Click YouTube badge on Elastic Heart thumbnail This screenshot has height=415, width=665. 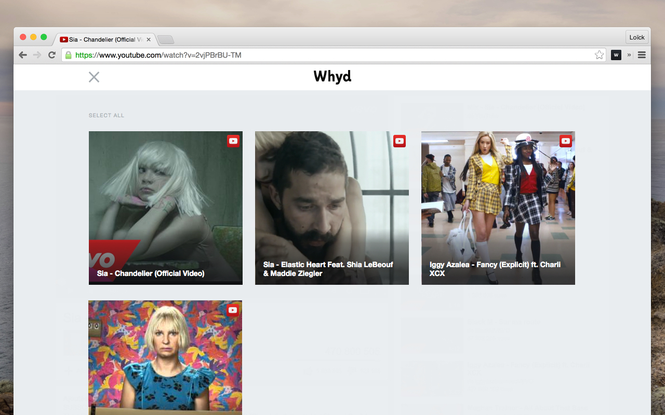pyautogui.click(x=400, y=141)
